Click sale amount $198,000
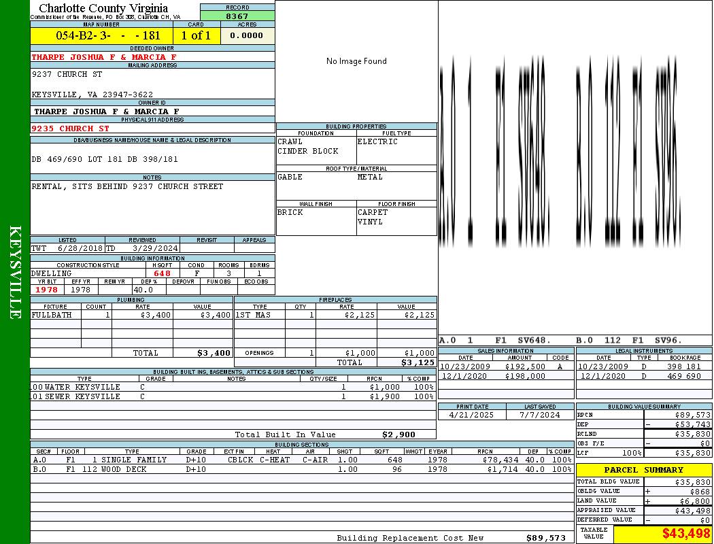This screenshot has width=714, height=544. tap(525, 377)
